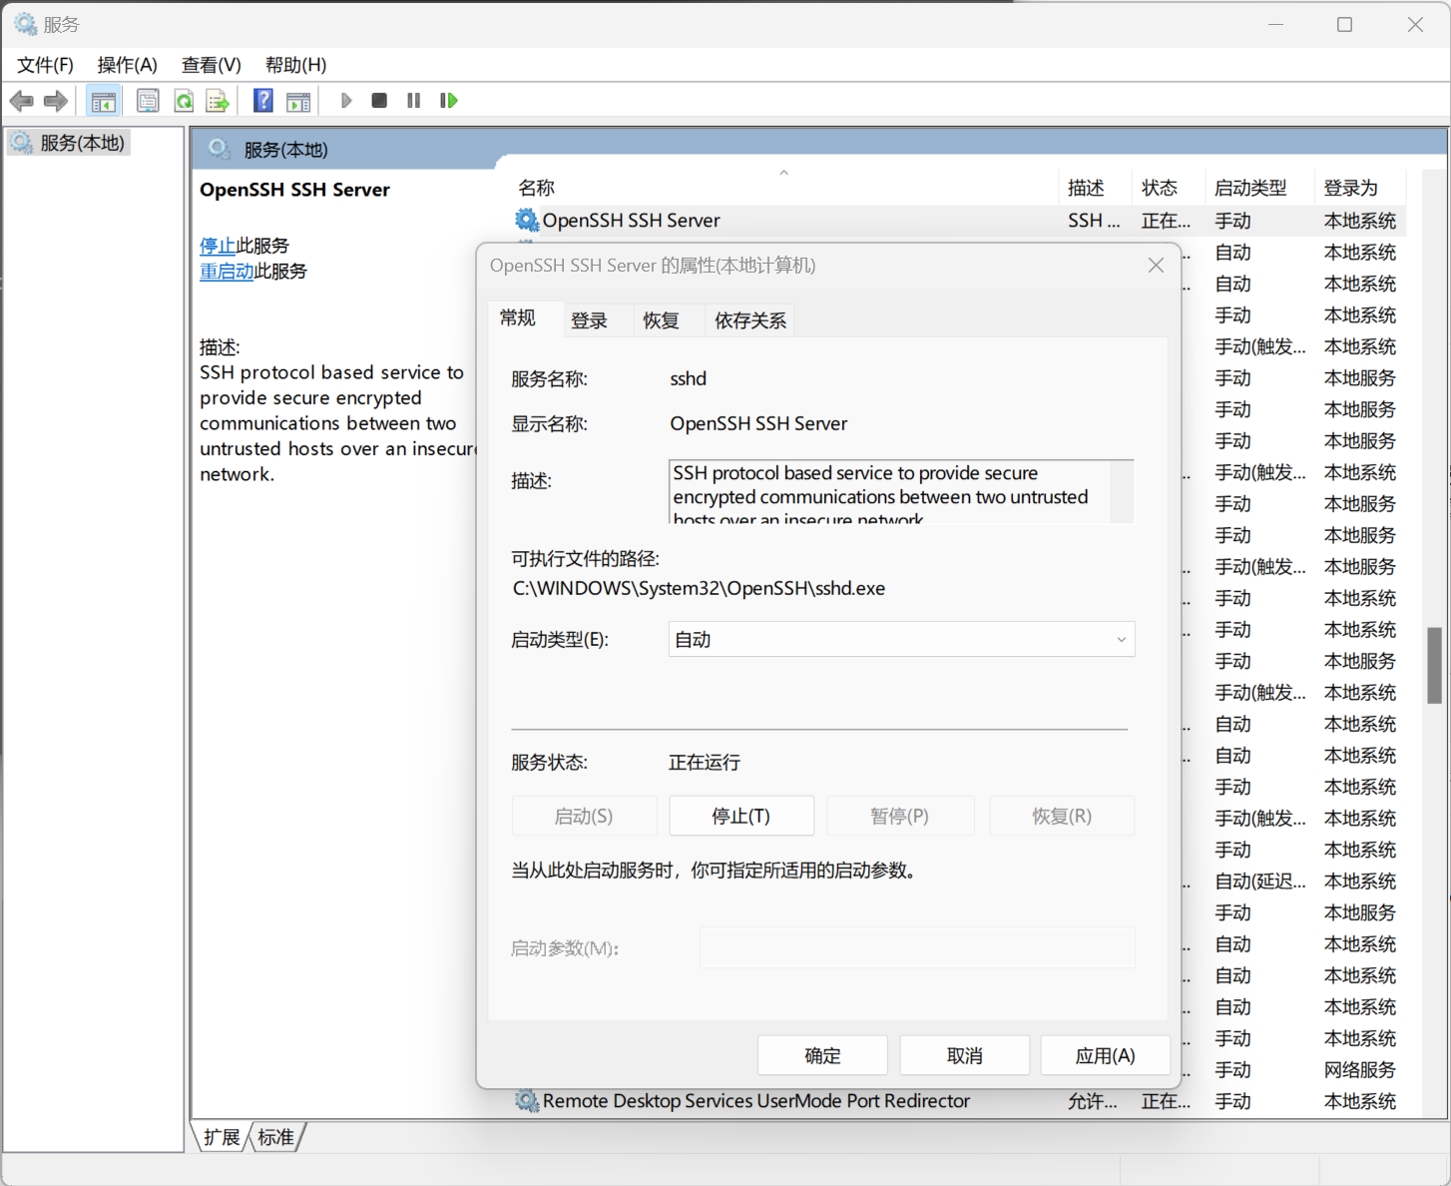The width and height of the screenshot is (1451, 1186).
Task: Click the SSH ... description cell of the OpenSSH row
Action: pos(1094,220)
